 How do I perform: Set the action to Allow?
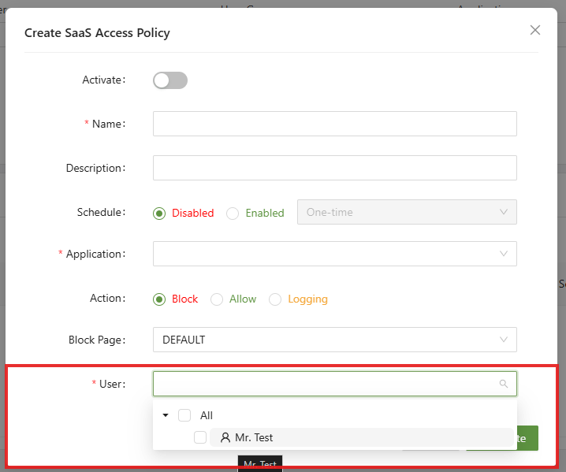(217, 299)
